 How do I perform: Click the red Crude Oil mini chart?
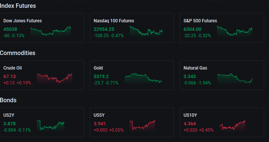coord(54,78)
